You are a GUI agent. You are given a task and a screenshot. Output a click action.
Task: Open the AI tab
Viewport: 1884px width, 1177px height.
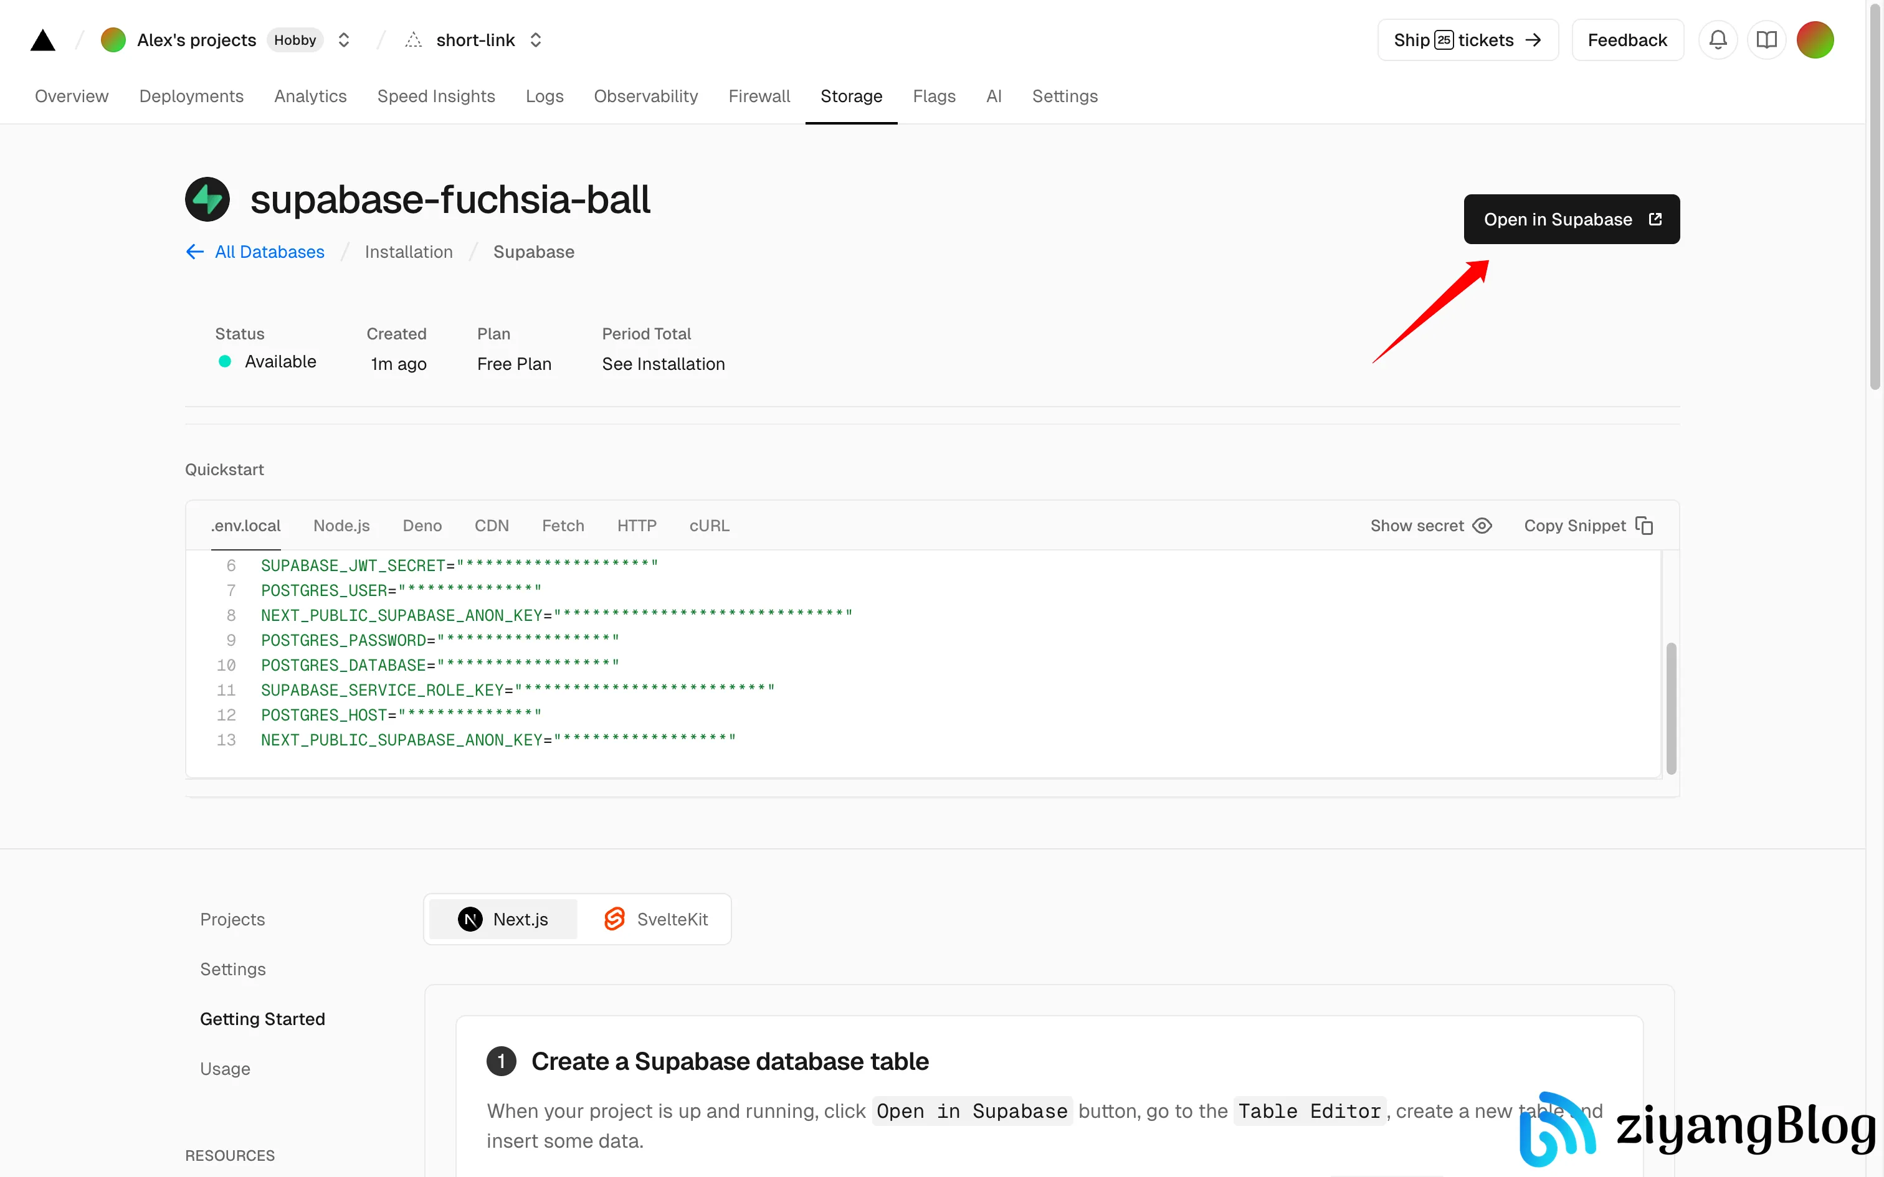(993, 97)
